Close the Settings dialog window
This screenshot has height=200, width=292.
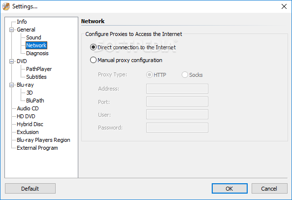pos(284,6)
